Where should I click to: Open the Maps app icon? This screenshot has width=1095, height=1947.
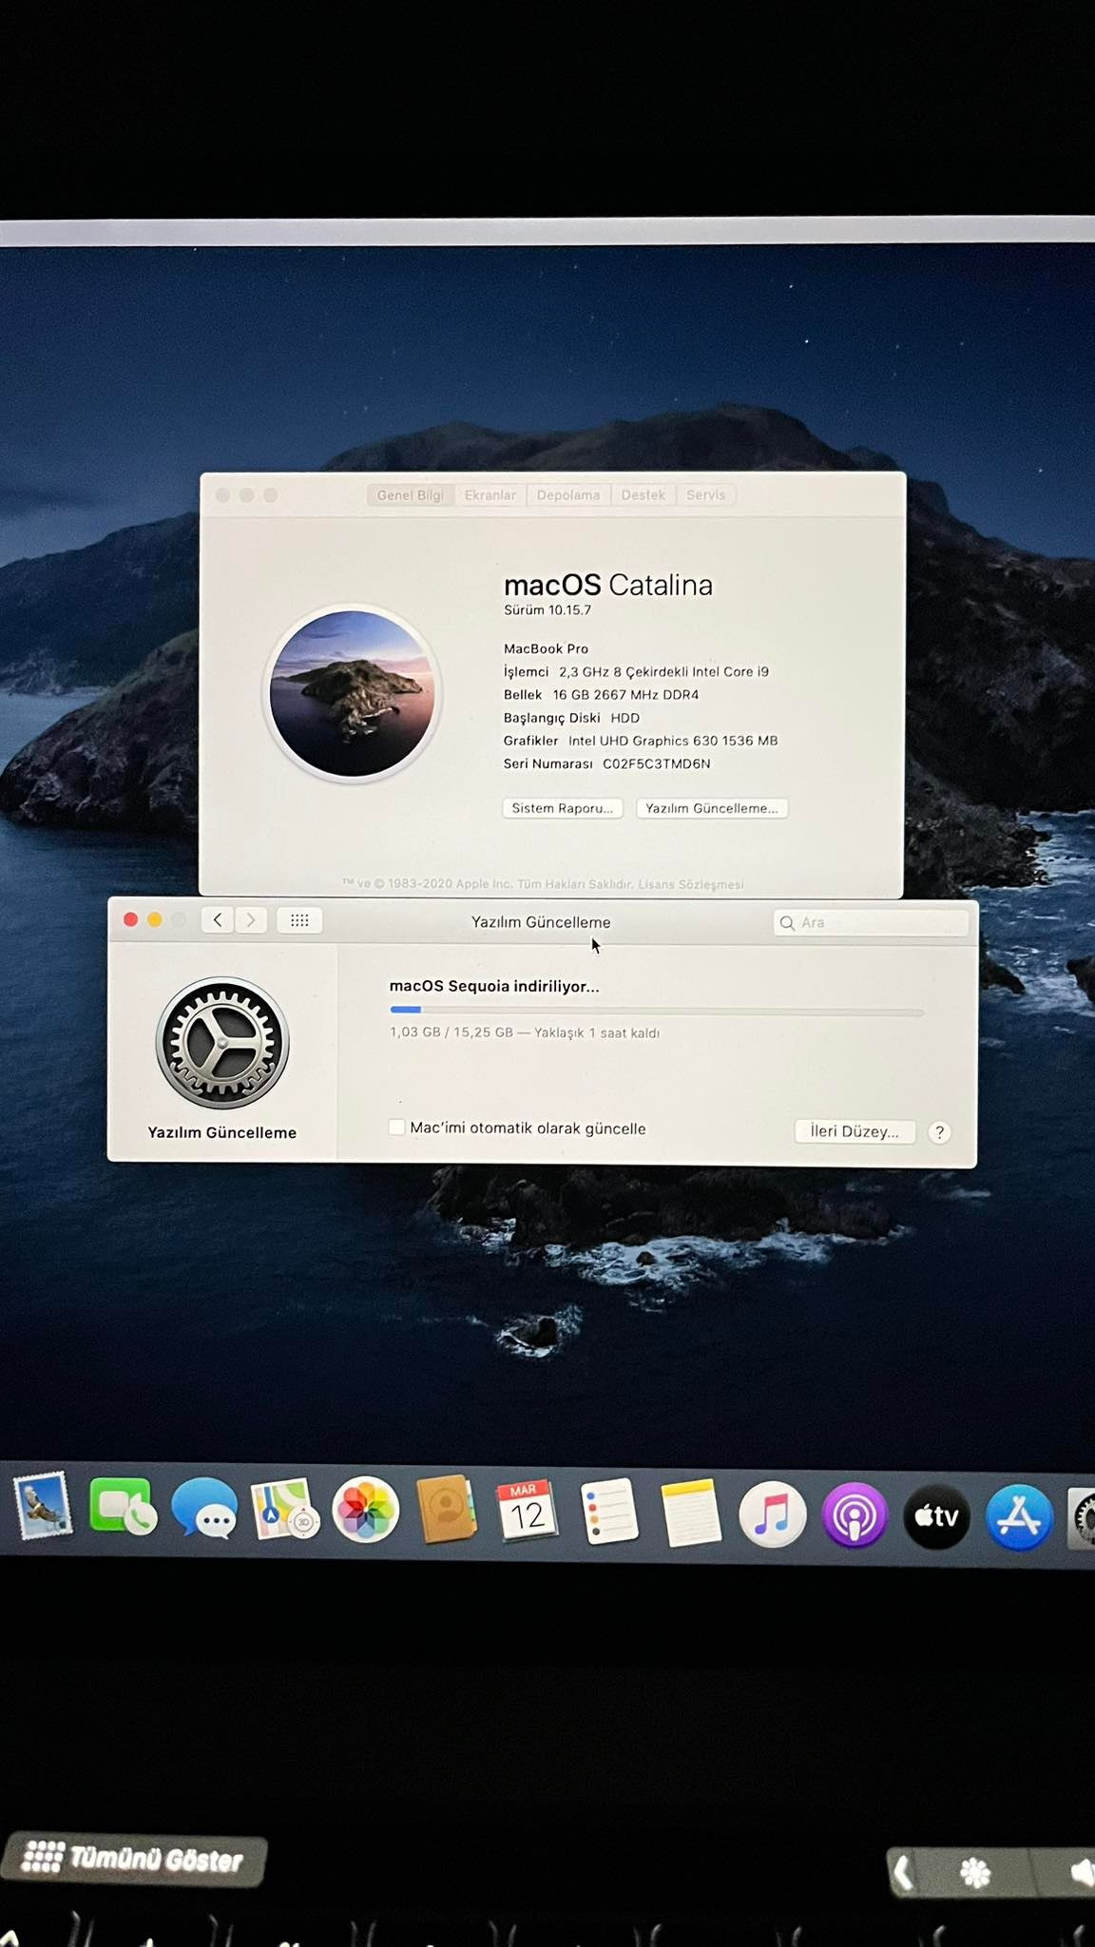[x=284, y=1511]
